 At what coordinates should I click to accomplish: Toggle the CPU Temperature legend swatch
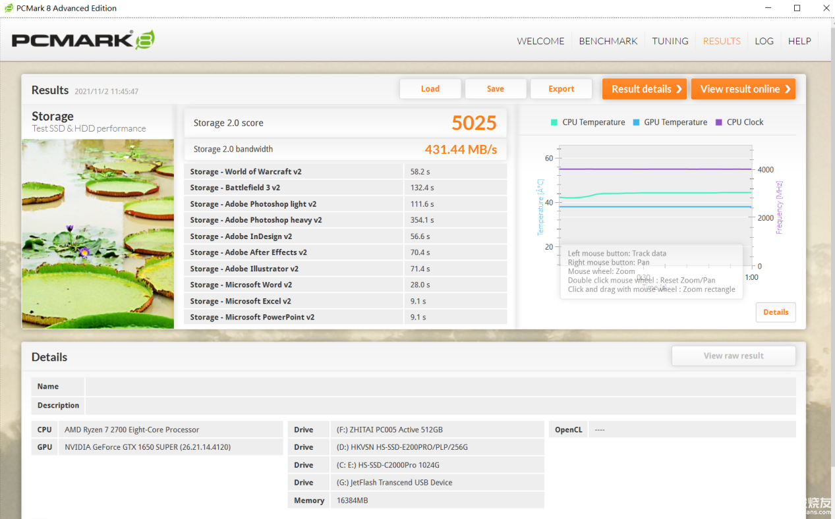tap(554, 122)
